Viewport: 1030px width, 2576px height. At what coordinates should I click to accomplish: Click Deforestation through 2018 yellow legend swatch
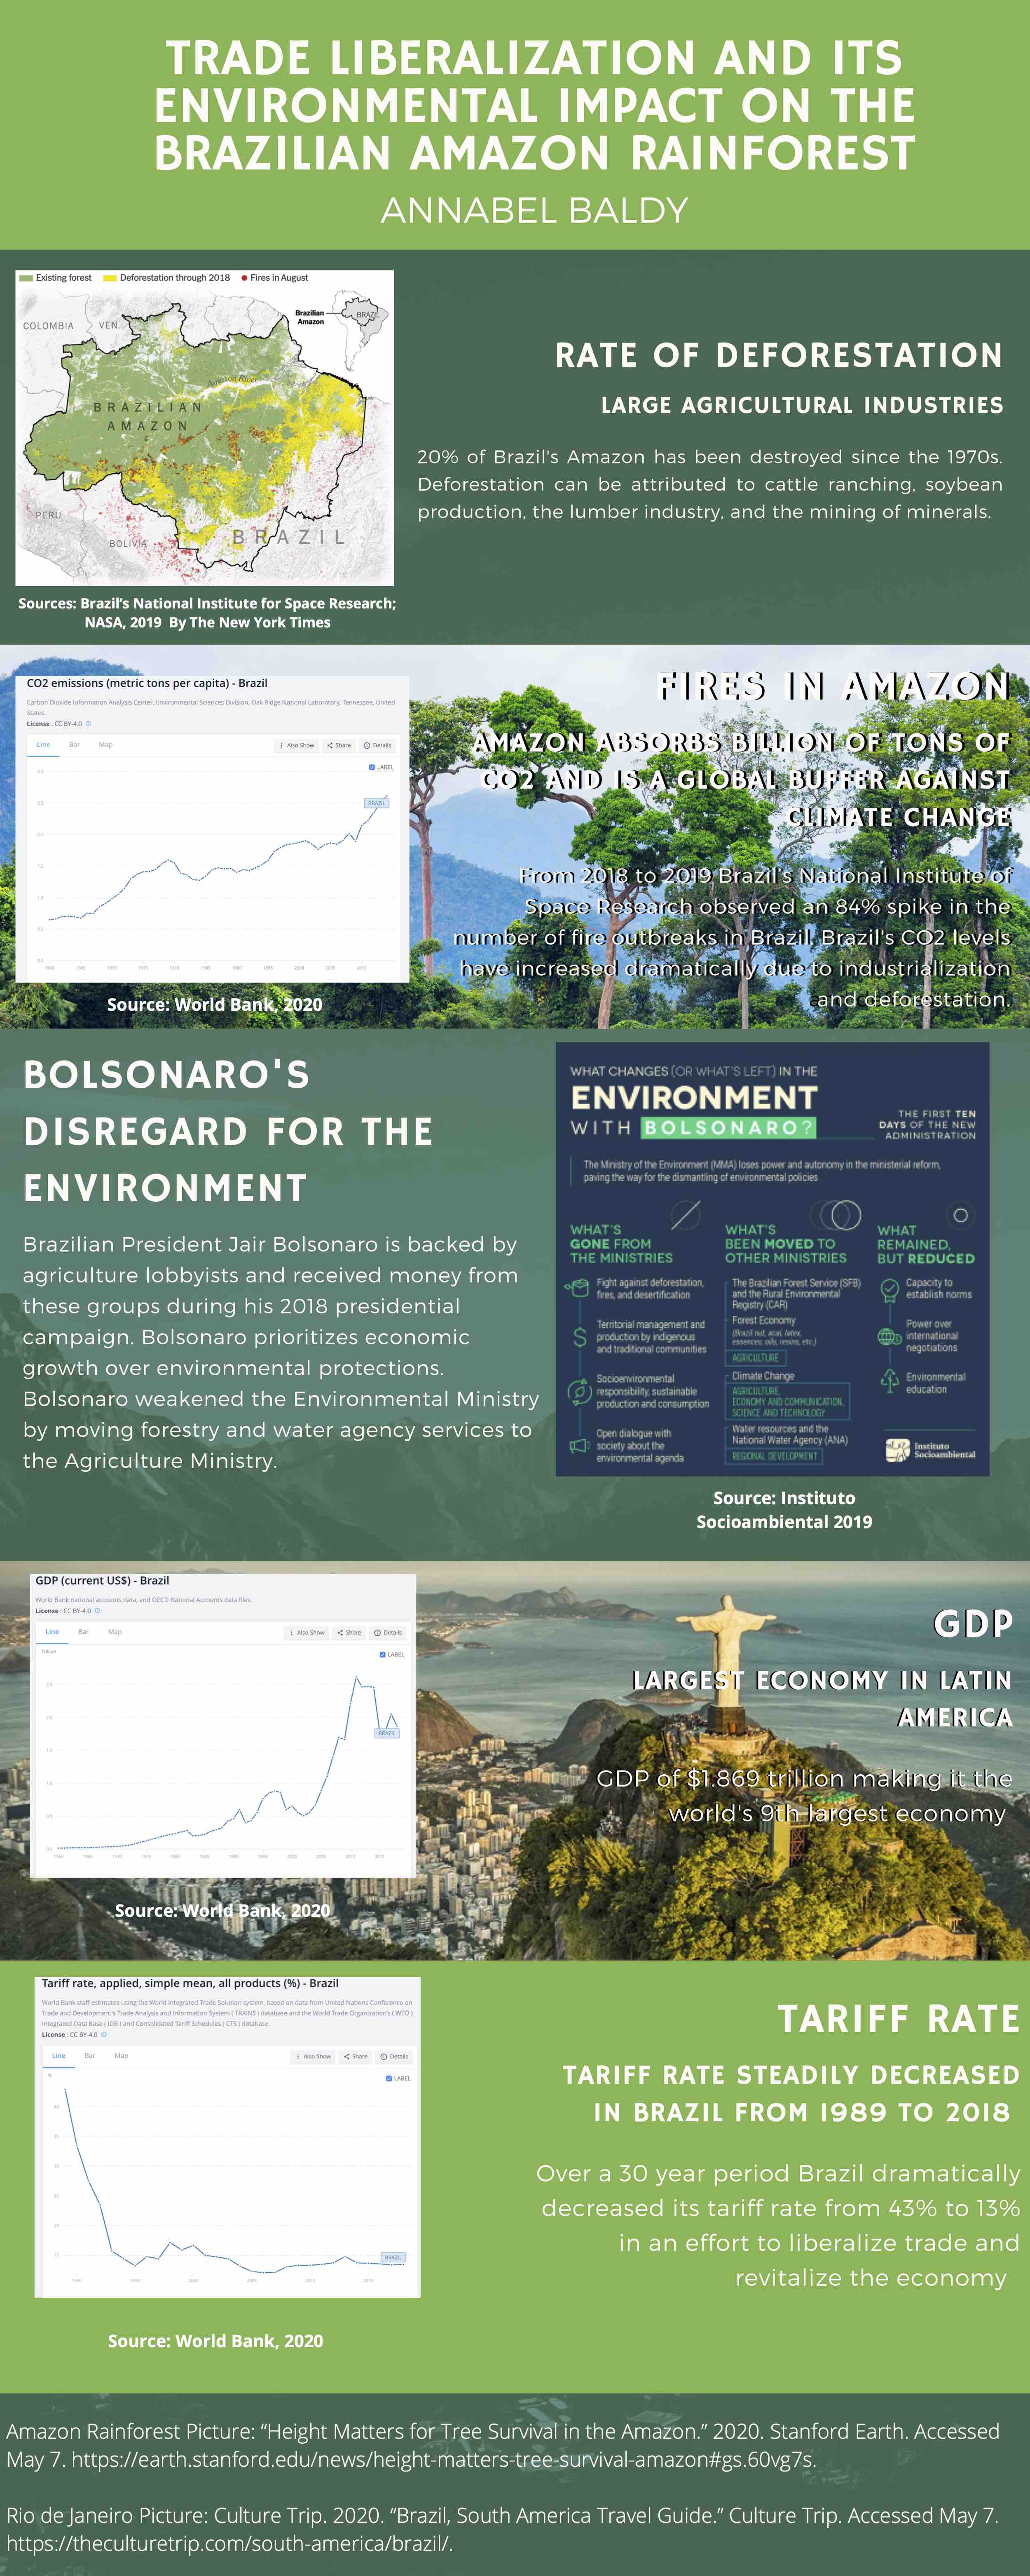pyautogui.click(x=110, y=278)
